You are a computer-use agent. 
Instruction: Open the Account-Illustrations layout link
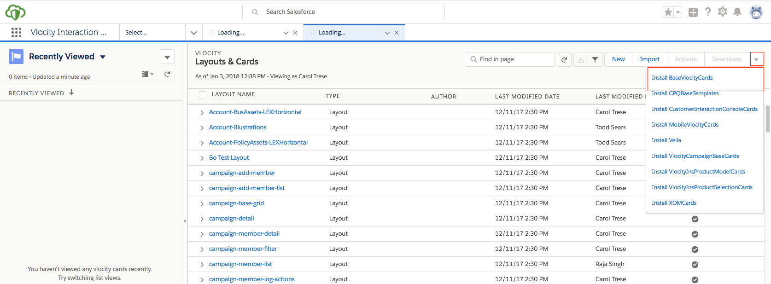click(x=238, y=128)
